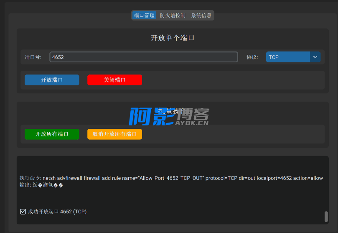Click the port number field containing 4652
This screenshot has height=233, width=338.
pyautogui.click(x=143, y=57)
